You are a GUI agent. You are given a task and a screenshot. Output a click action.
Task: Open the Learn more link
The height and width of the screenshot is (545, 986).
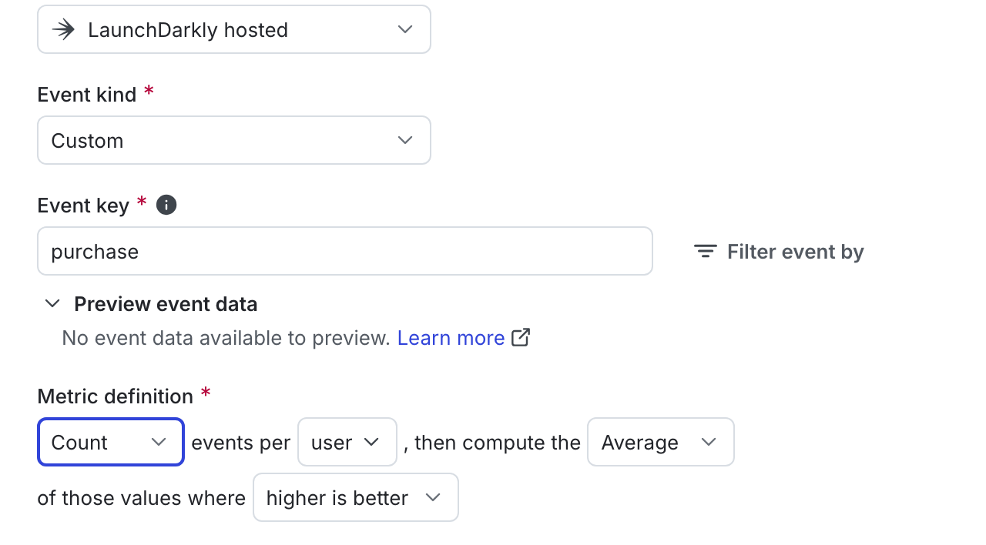[x=451, y=338]
